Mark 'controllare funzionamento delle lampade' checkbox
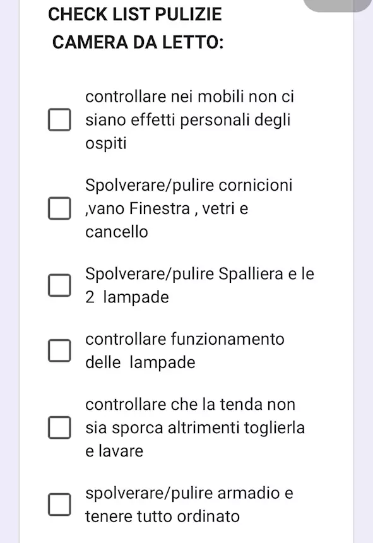This screenshot has height=543, width=373. click(59, 350)
